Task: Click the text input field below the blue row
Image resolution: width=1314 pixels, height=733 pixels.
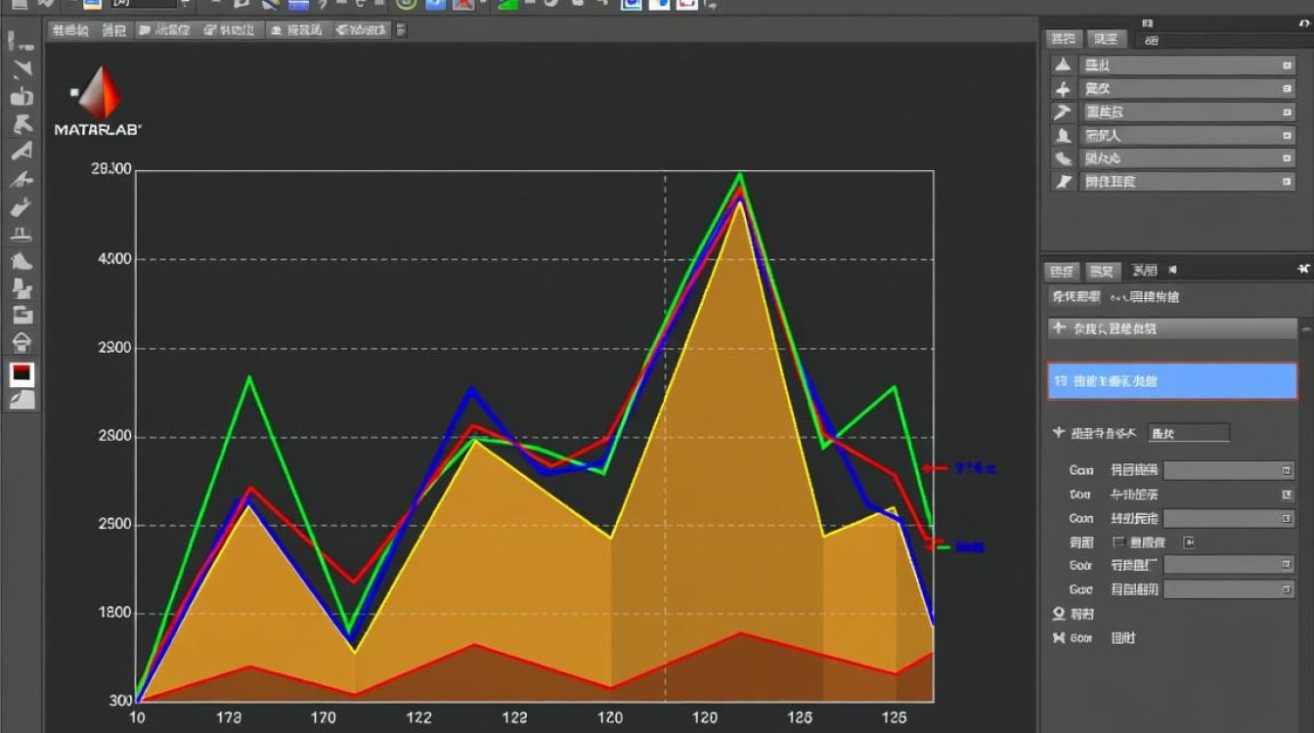Action: click(x=1188, y=433)
